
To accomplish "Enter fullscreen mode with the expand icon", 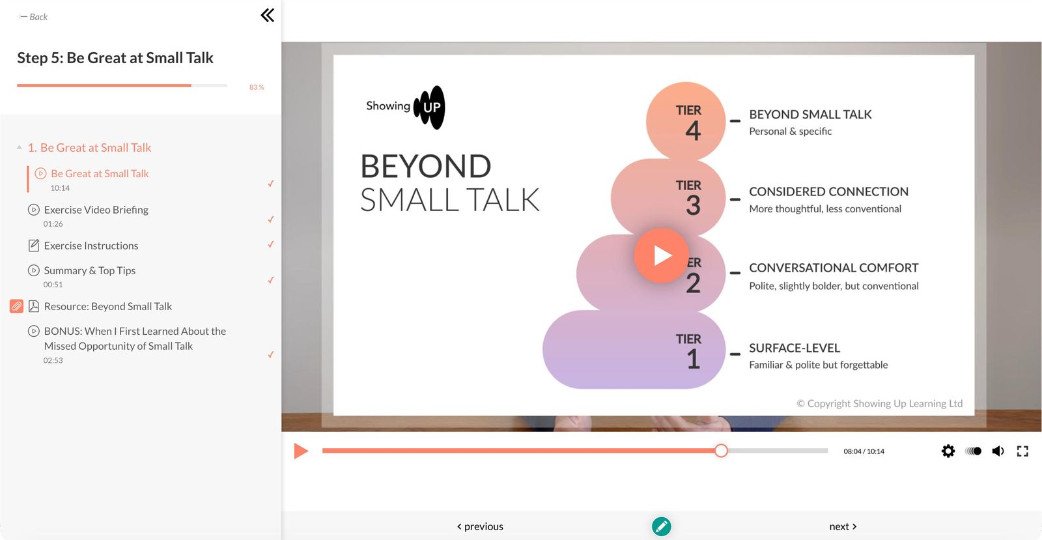I will 1022,451.
